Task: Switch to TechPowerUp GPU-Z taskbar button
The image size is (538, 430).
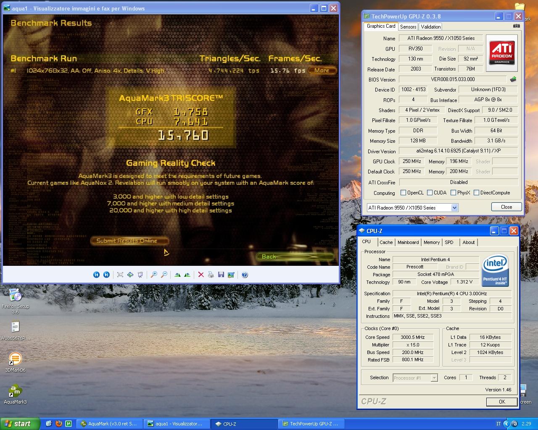Action: 311,424
